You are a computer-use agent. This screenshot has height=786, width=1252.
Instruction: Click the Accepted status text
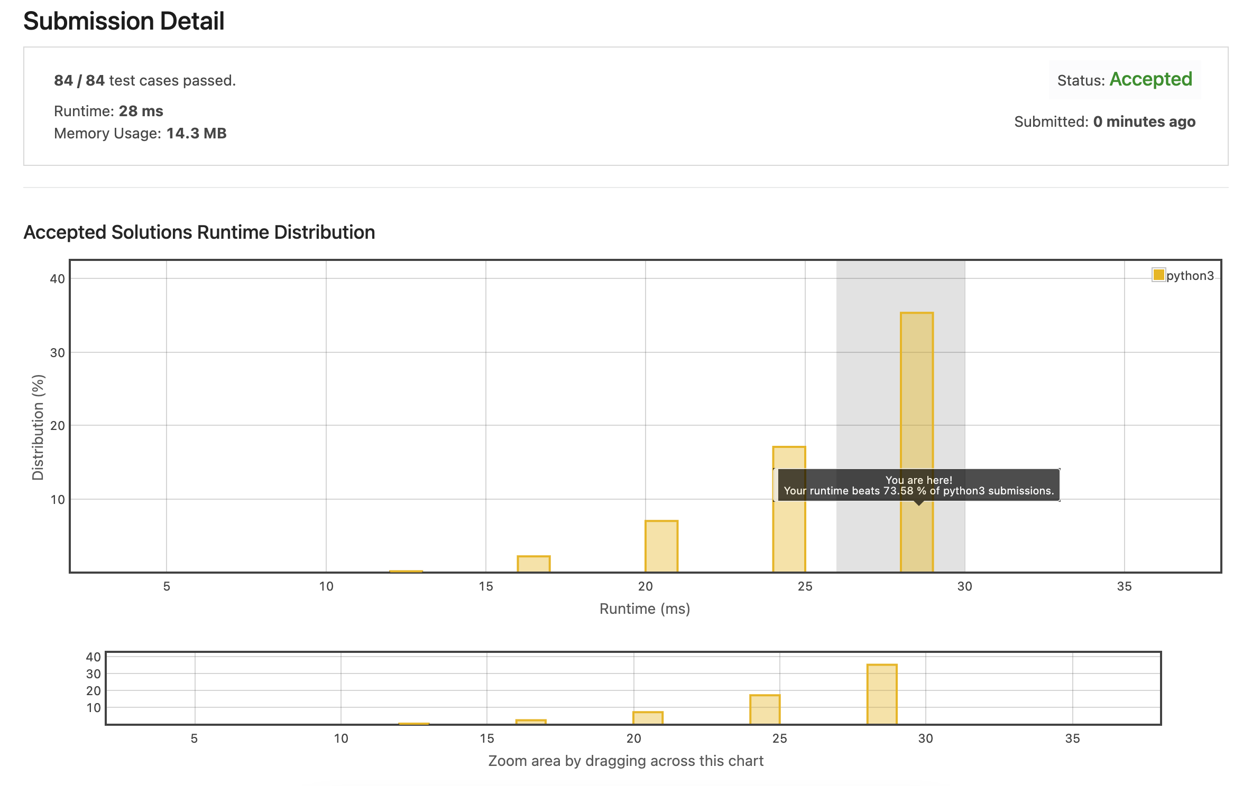click(1150, 79)
